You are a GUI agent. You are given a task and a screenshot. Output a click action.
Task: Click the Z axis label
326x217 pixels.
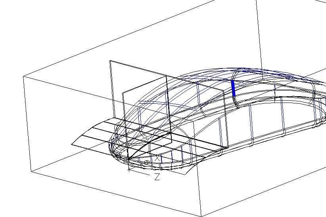[157, 177]
